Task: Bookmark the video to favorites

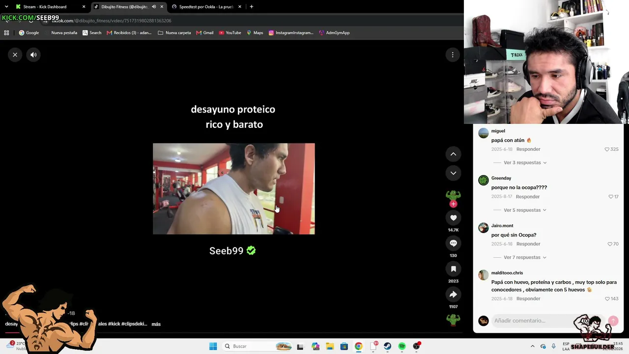Action: (453, 269)
